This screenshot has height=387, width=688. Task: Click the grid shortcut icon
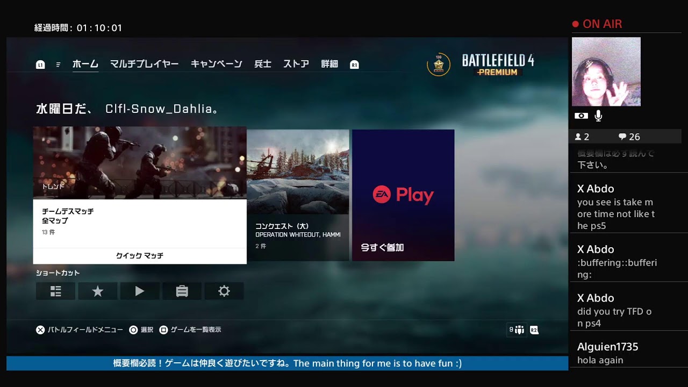[55, 291]
